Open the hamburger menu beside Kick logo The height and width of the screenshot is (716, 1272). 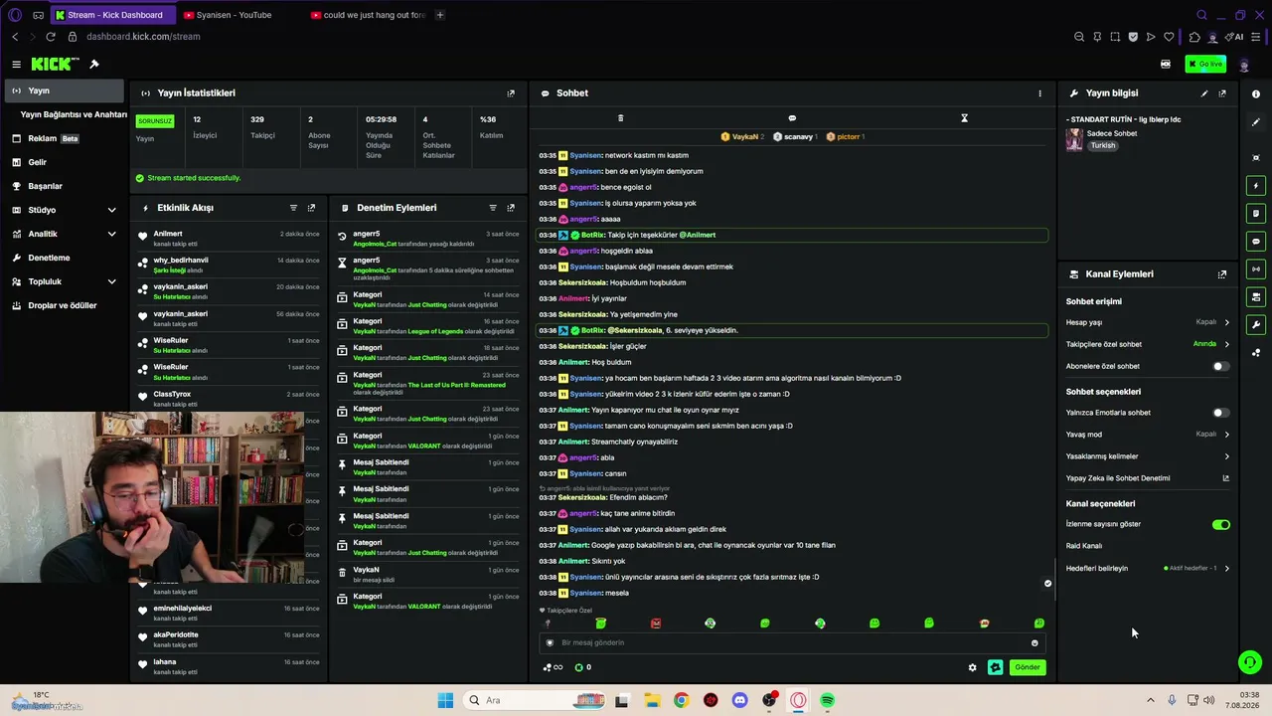(16, 64)
